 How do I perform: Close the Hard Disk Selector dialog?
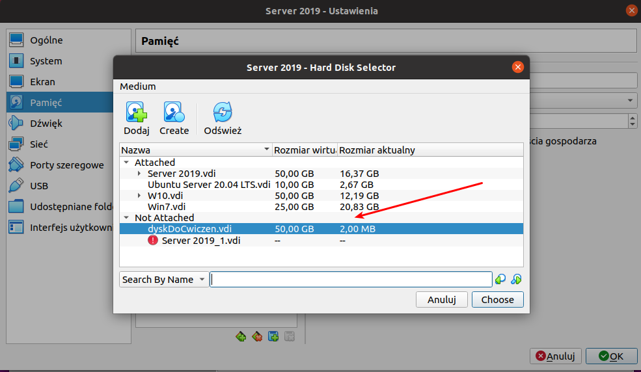[x=517, y=67]
